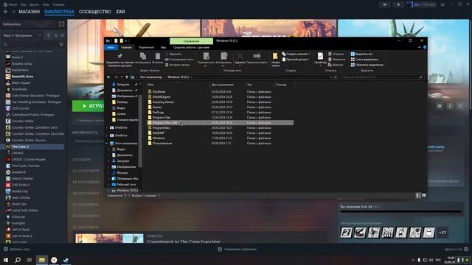Click the +27 more achievements button

[442, 233]
